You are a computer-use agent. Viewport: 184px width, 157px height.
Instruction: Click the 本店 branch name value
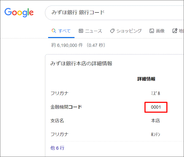click(155, 121)
